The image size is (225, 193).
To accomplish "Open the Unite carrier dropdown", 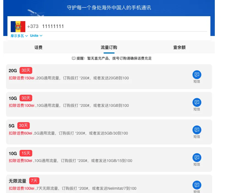I will click(36, 36).
